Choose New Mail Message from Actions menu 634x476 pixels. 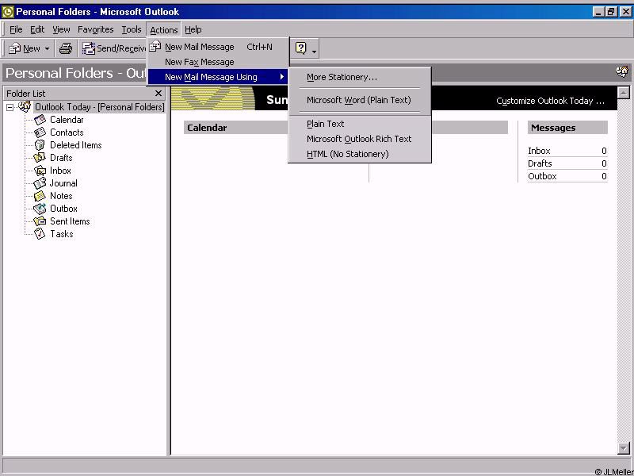click(x=219, y=47)
